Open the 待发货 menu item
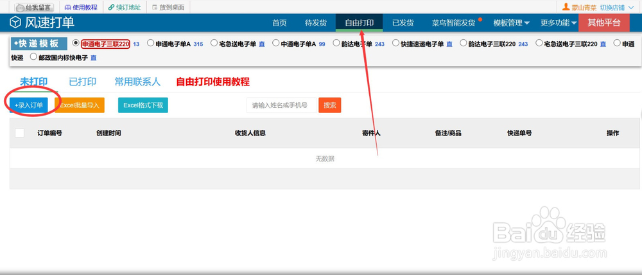Image resolution: width=642 pixels, height=275 pixels. 316,23
